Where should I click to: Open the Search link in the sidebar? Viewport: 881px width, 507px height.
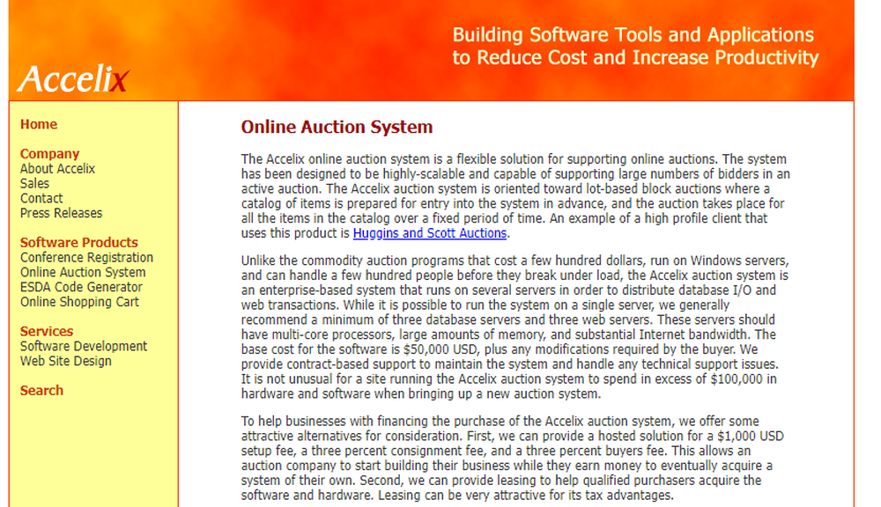(x=41, y=390)
